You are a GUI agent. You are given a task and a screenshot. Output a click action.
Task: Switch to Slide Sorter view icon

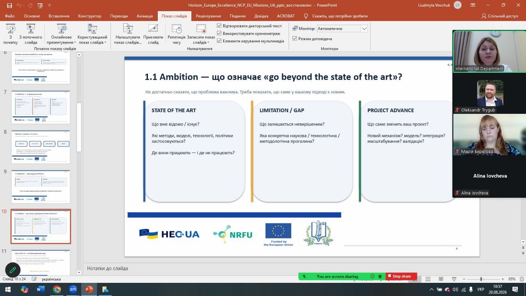point(428,279)
